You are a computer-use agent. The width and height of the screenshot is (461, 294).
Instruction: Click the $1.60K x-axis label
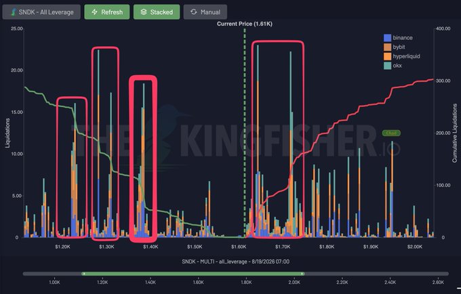pyautogui.click(x=239, y=247)
